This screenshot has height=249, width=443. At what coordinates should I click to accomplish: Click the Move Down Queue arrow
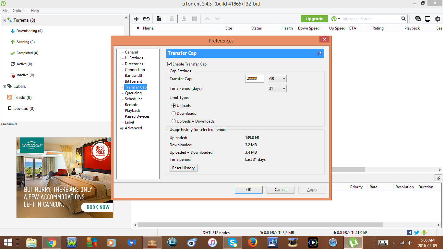click(x=217, y=19)
